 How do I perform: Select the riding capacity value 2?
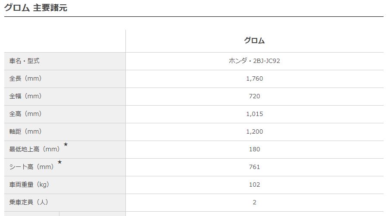[254, 202]
